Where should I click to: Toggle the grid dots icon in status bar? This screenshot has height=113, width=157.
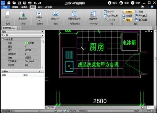[x=59, y=111]
